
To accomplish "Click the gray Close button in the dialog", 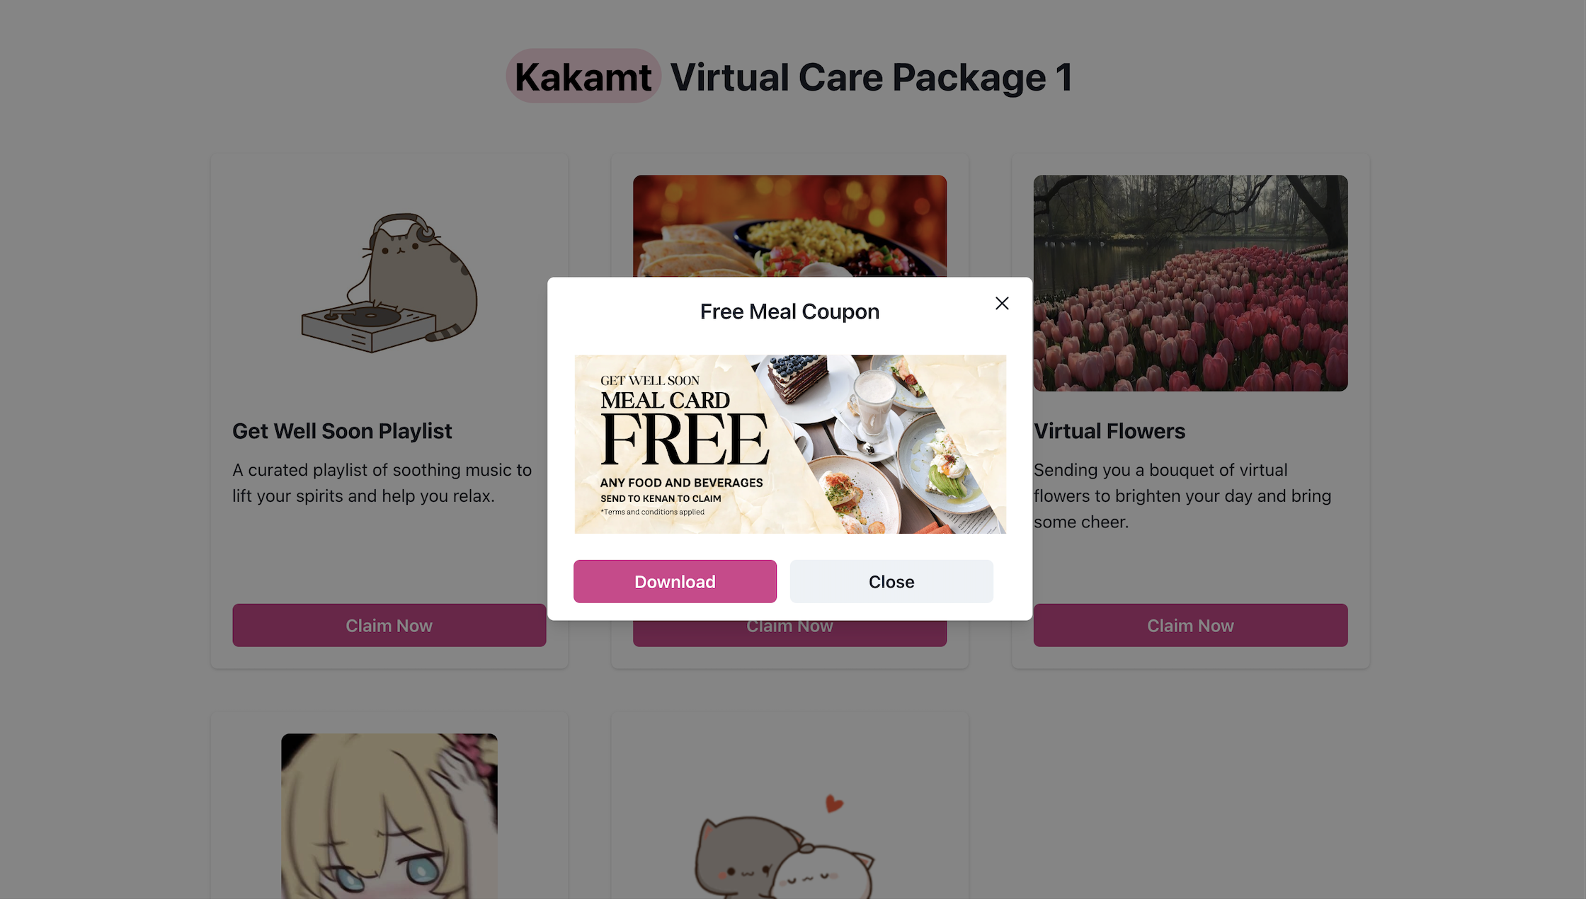I will pyautogui.click(x=891, y=581).
